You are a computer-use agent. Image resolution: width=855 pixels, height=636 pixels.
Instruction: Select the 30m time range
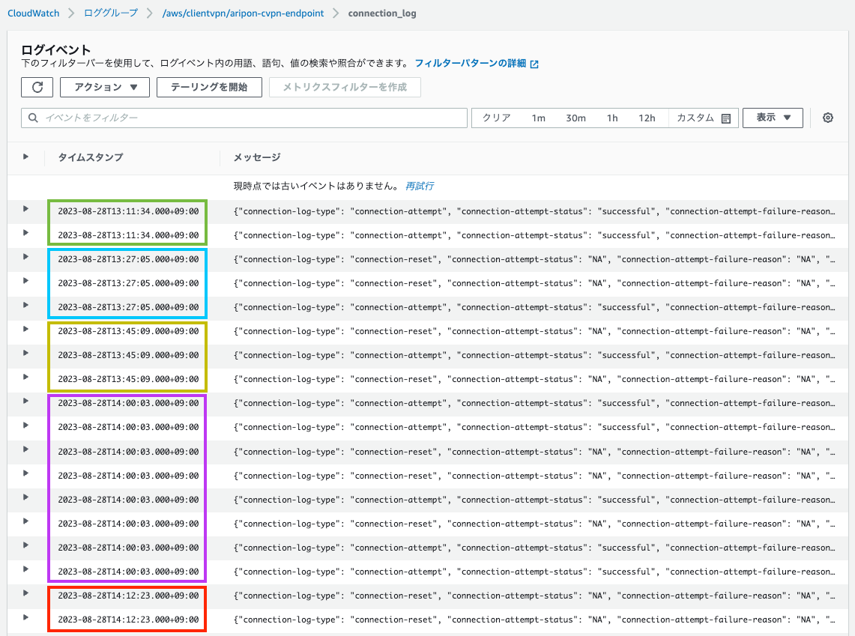coord(575,118)
